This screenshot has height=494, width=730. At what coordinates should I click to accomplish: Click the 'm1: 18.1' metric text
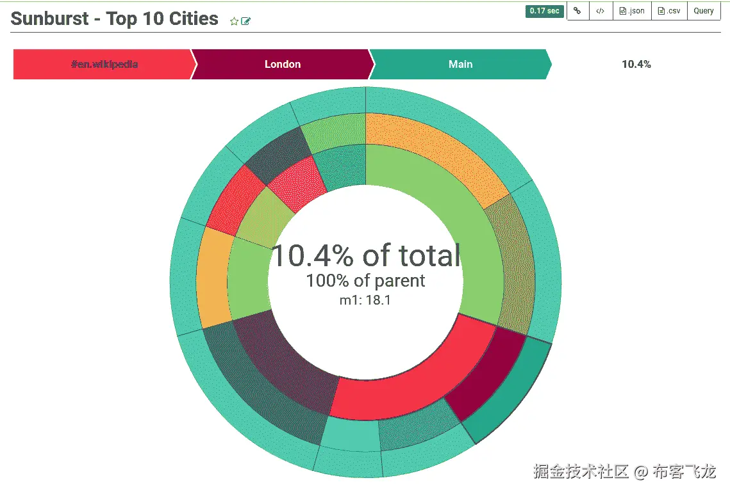pos(365,300)
